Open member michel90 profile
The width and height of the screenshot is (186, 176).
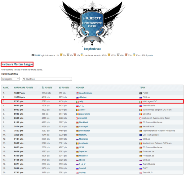click(x=82, y=118)
